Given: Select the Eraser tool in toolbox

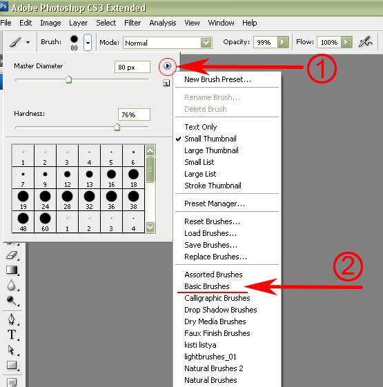Looking at the screenshot, I should [x=11, y=255].
